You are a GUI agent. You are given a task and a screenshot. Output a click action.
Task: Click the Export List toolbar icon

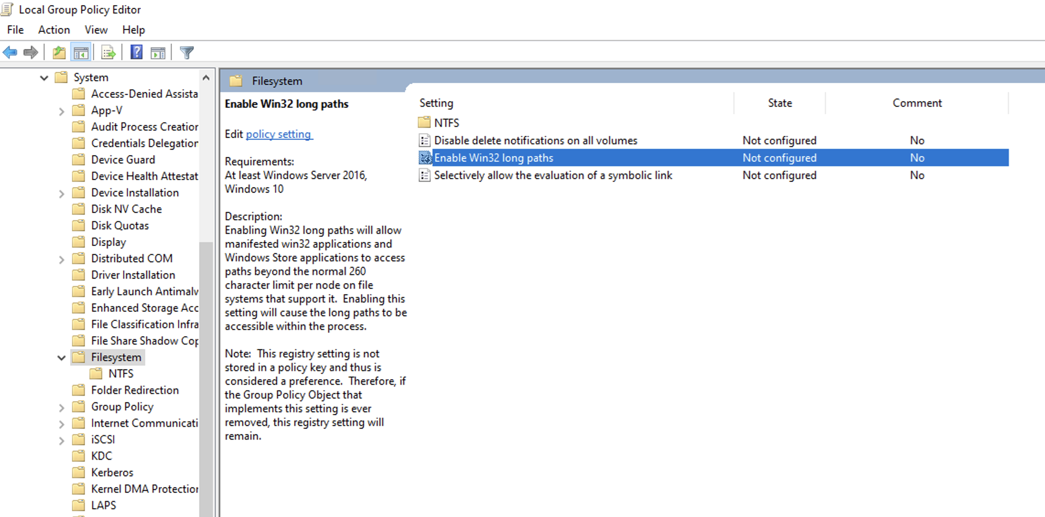pyautogui.click(x=108, y=53)
